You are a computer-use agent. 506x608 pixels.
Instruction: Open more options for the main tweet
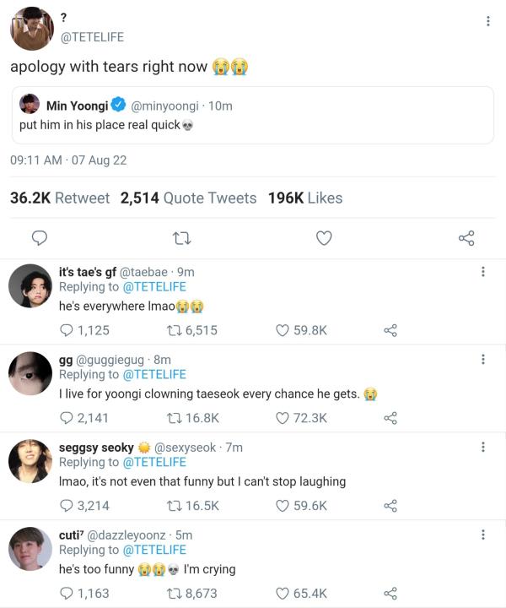pyautogui.click(x=488, y=21)
